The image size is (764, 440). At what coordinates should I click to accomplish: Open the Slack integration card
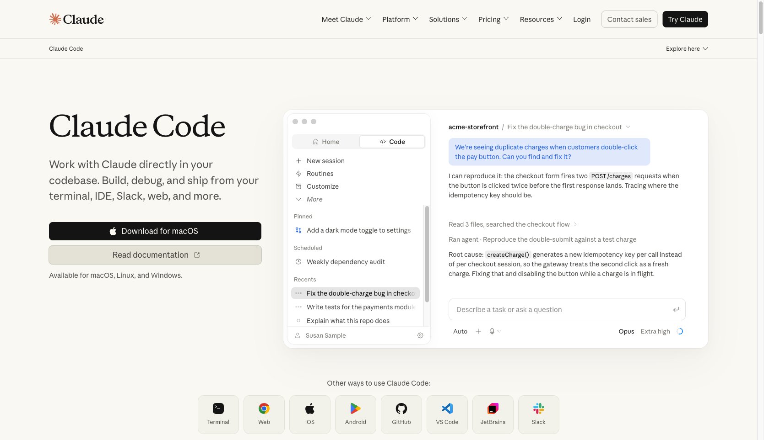(539, 414)
